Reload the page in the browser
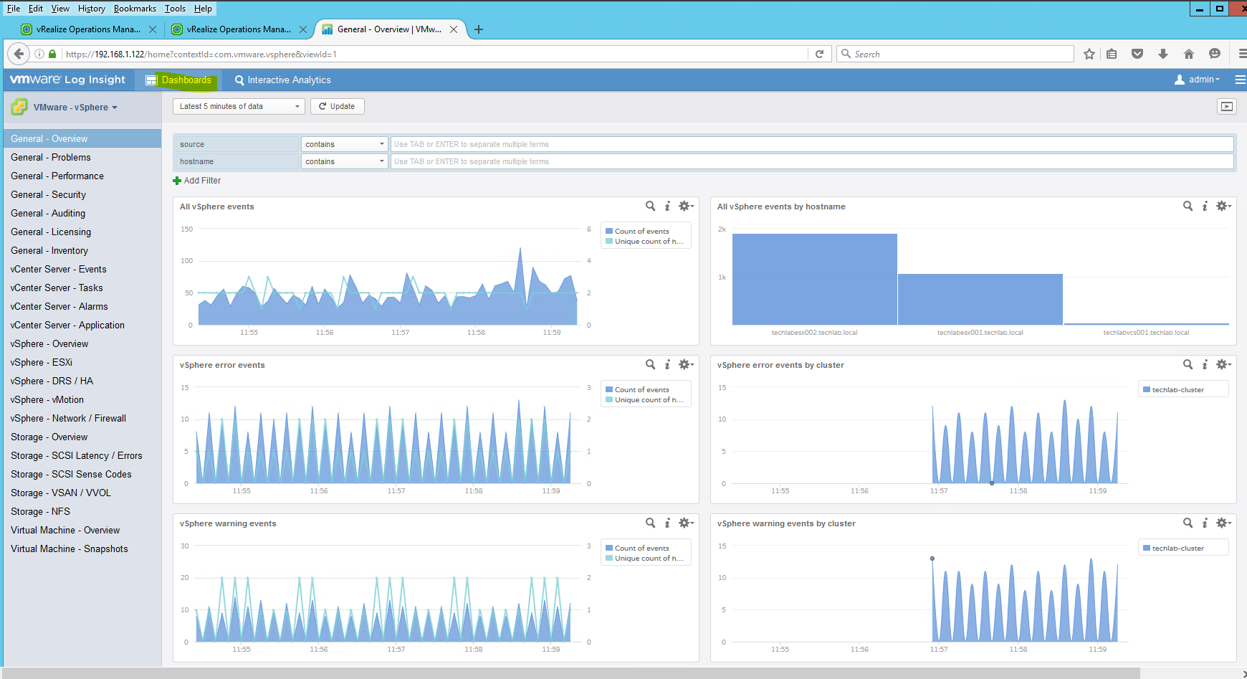The width and height of the screenshot is (1247, 679). 819,54
